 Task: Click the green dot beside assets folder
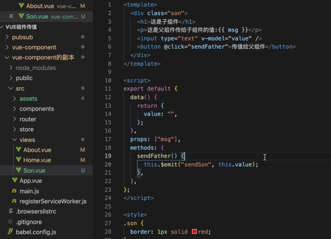pyautogui.click(x=83, y=98)
